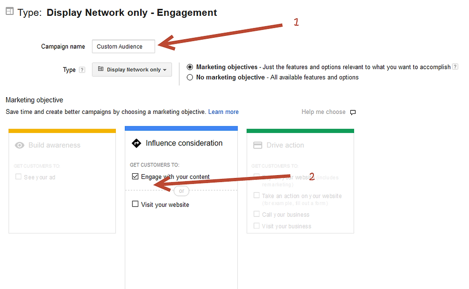Check the Call your business checkbox
The height and width of the screenshot is (289, 469).
pyautogui.click(x=257, y=214)
